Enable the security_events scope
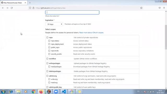 49,54
